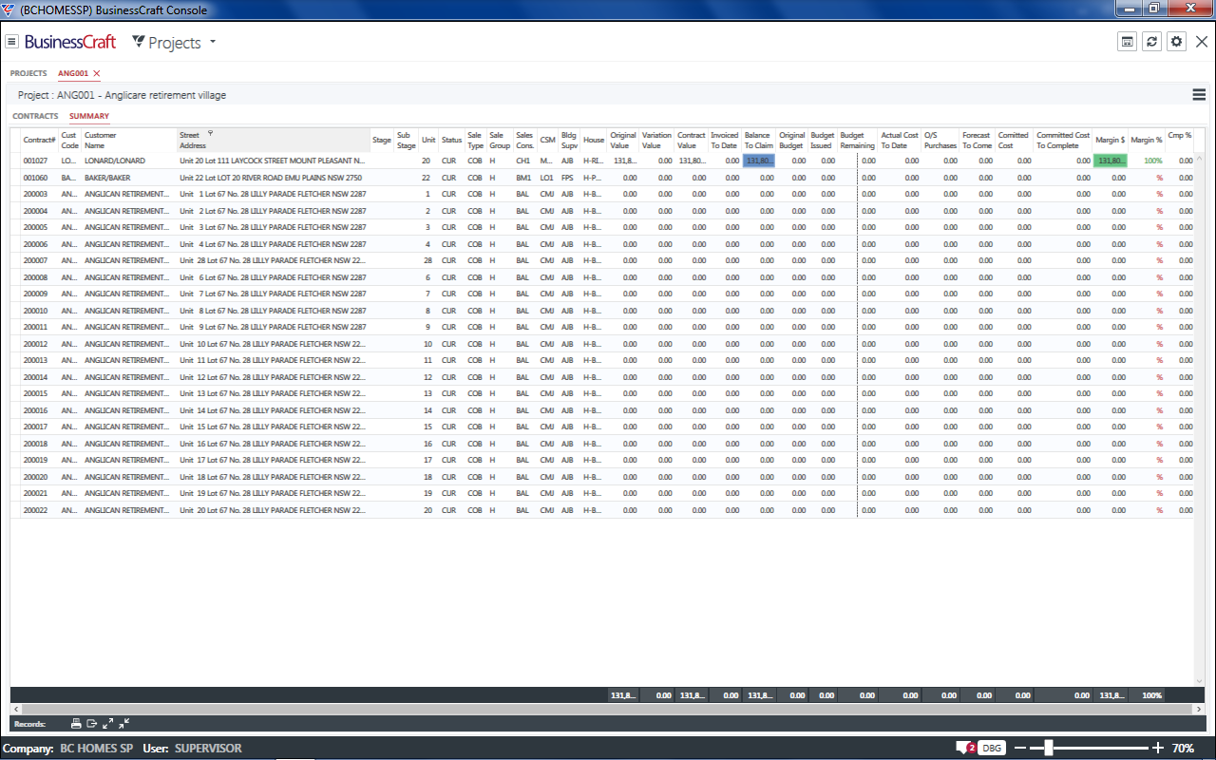Open the project panel hamburger menu on right
Image resolution: width=1216 pixels, height=760 pixels.
[1199, 95]
